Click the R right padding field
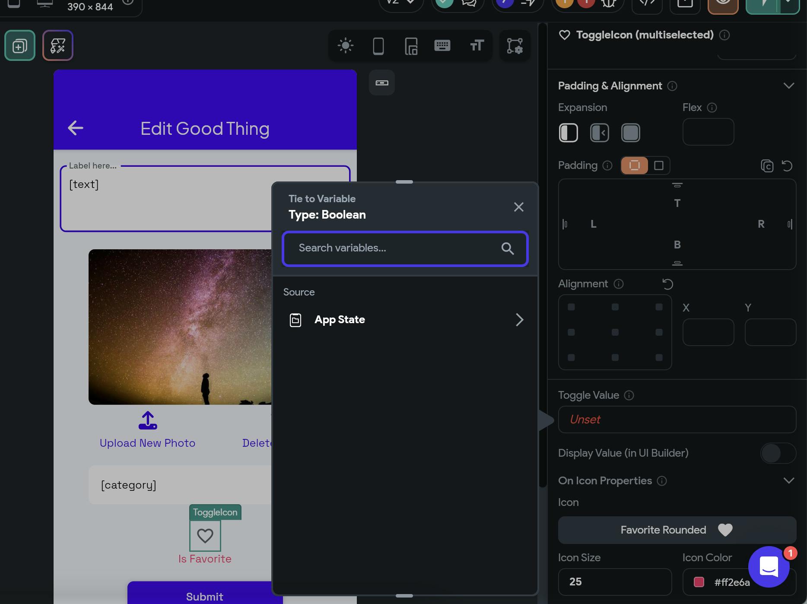 pos(761,224)
